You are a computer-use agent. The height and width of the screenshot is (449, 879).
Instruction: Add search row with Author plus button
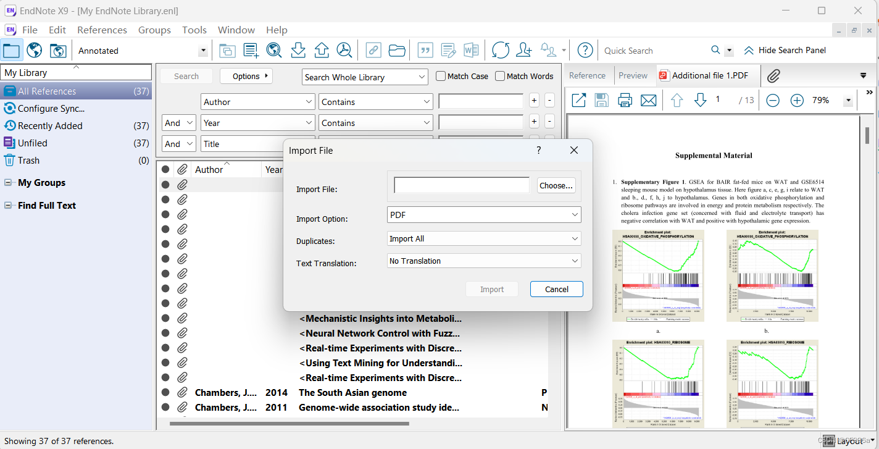click(x=534, y=101)
